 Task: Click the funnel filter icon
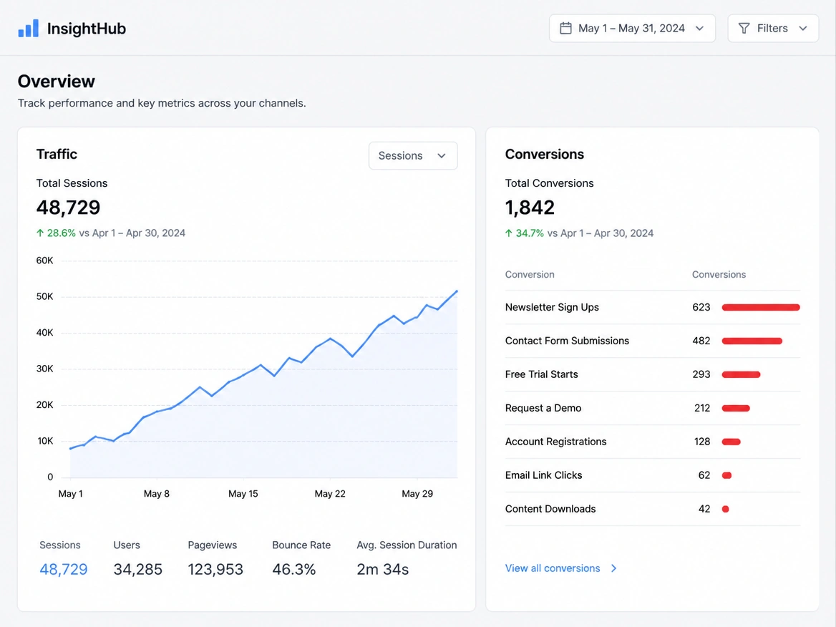[744, 28]
